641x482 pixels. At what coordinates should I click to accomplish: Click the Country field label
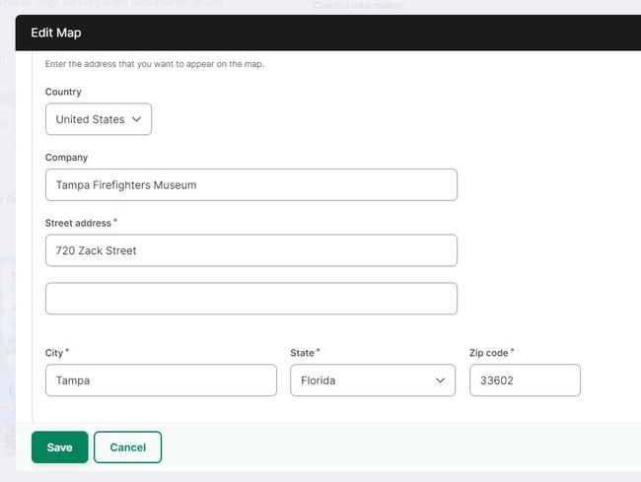point(63,92)
